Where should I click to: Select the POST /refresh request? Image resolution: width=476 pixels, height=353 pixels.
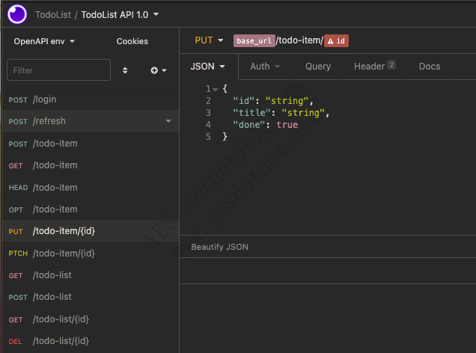click(91, 121)
